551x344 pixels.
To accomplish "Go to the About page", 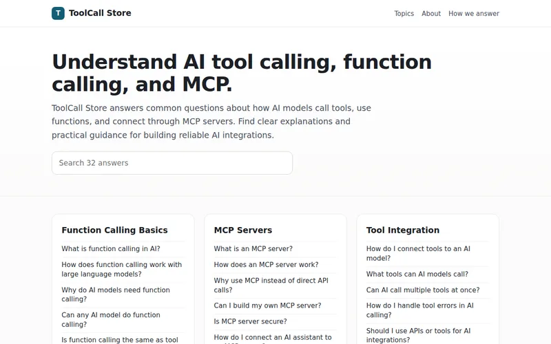I will pyautogui.click(x=431, y=13).
